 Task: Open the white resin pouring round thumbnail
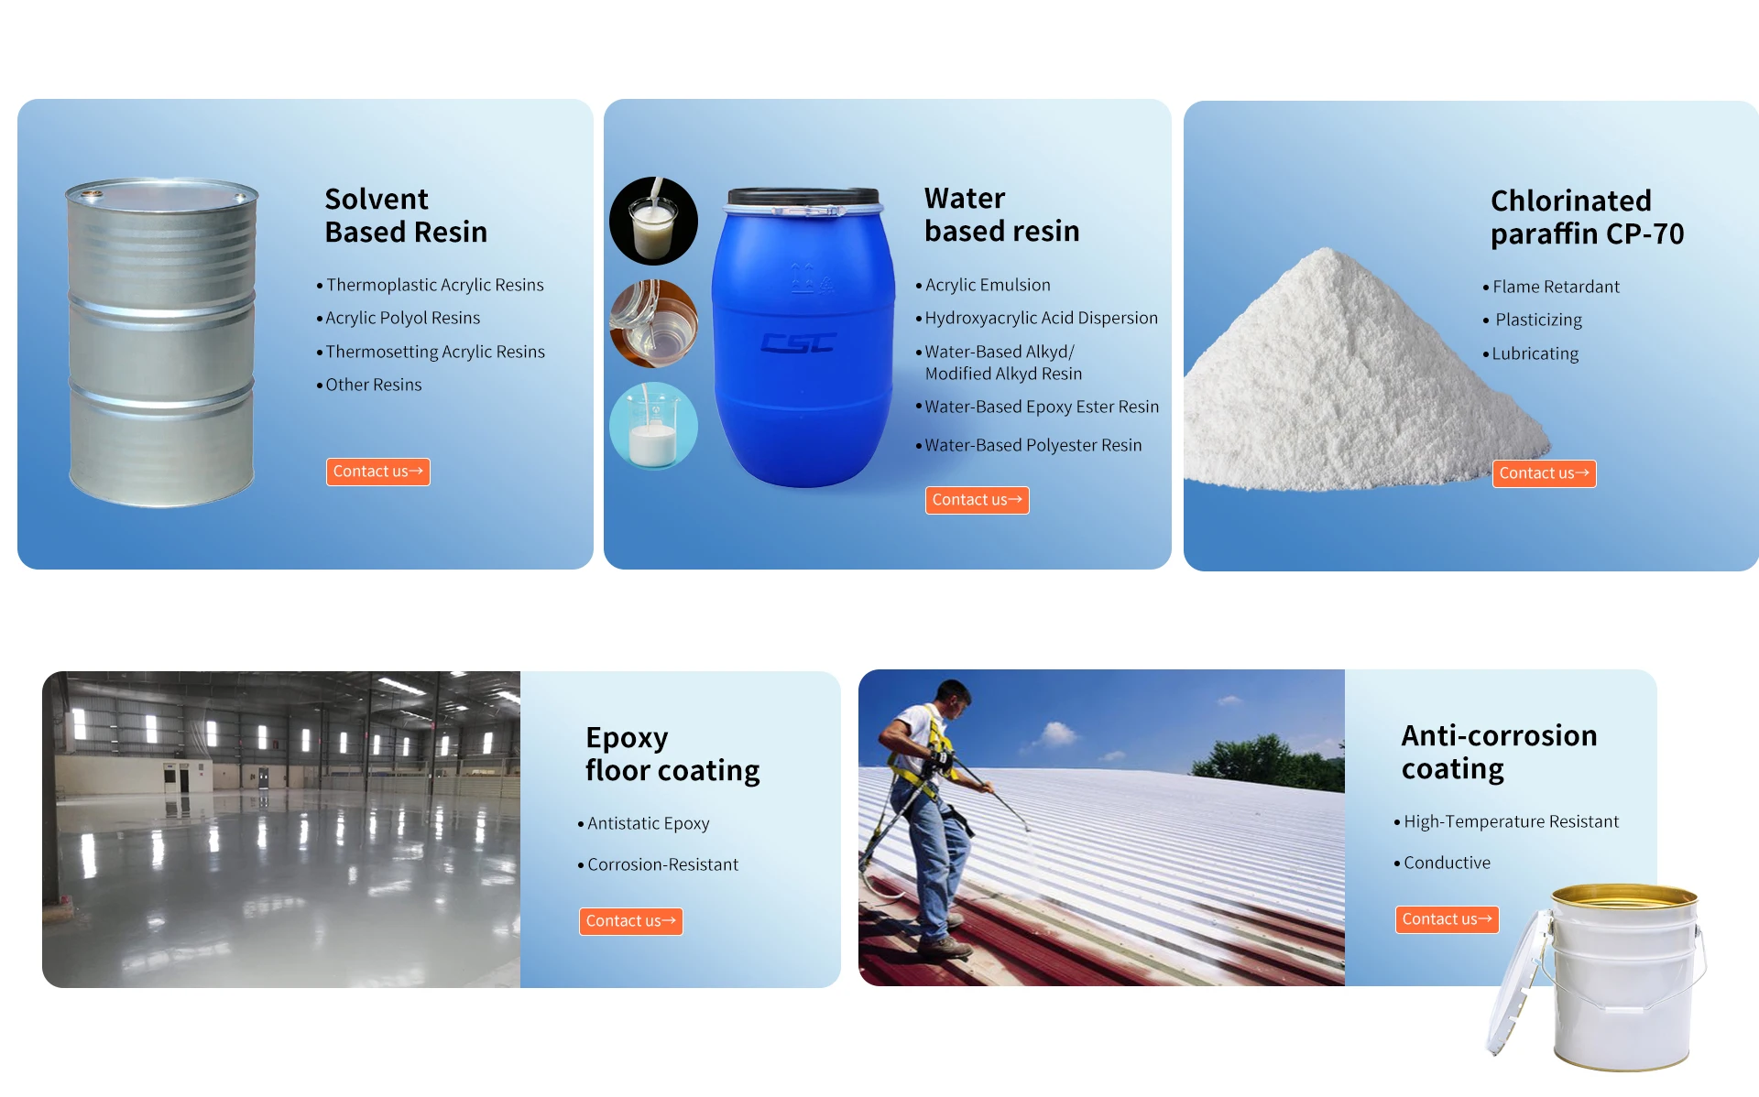pos(653,221)
